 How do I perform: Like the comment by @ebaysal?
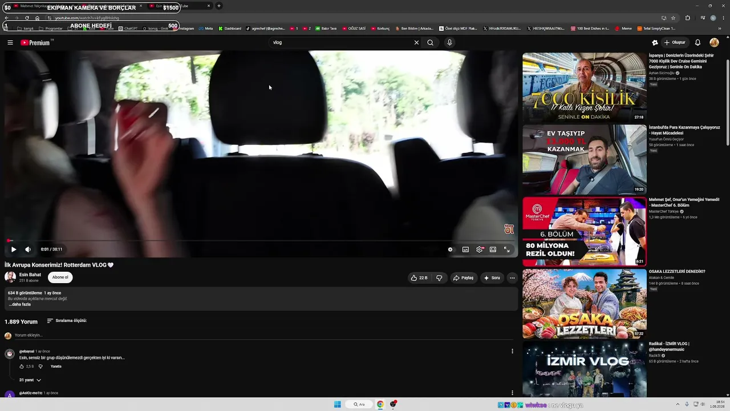(22, 366)
